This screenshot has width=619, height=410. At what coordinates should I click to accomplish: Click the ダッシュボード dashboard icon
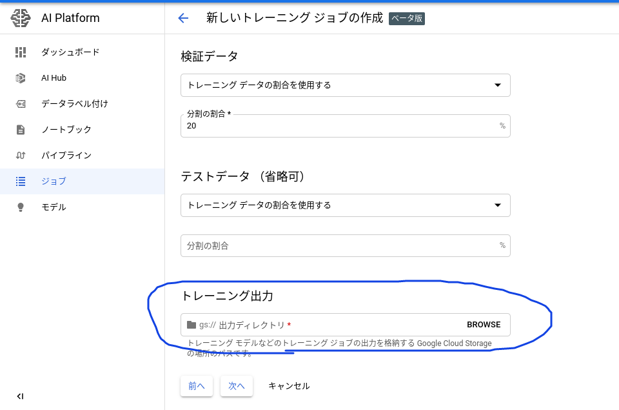point(21,52)
